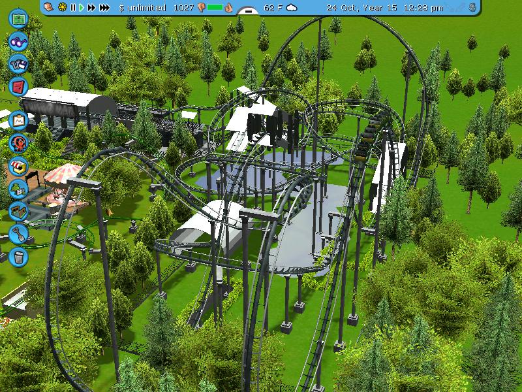Click the cloud weather icon

(292, 7)
